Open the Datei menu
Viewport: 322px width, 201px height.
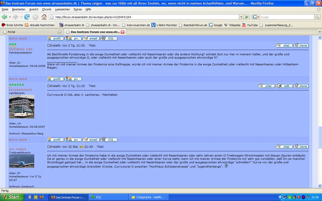pos(5,9)
